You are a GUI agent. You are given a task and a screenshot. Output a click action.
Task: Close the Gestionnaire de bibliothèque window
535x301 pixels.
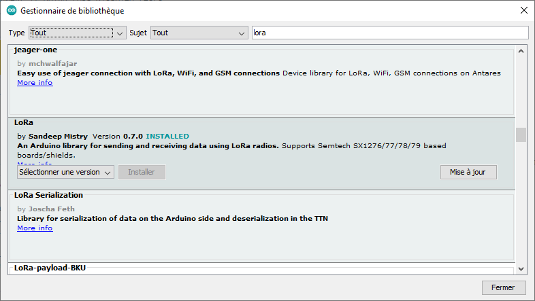pos(524,11)
